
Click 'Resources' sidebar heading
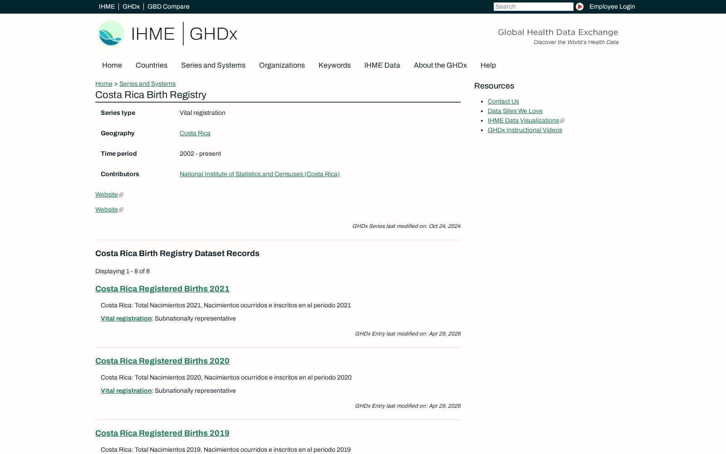pos(494,86)
